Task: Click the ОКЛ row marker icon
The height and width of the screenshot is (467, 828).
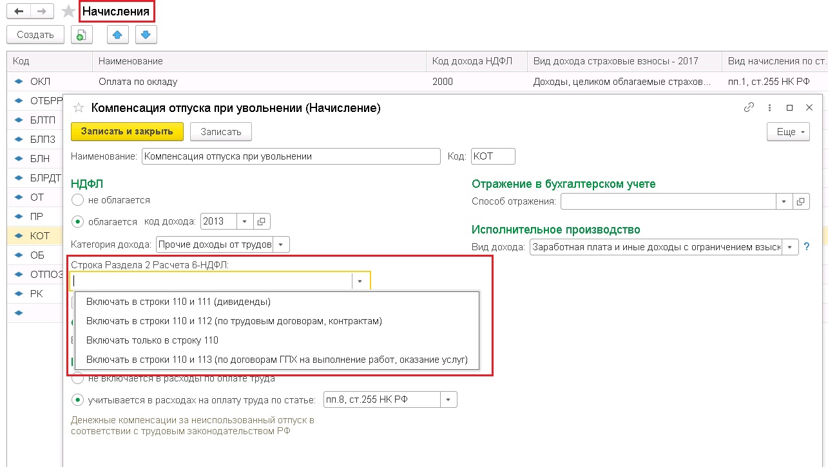Action: coord(18,82)
